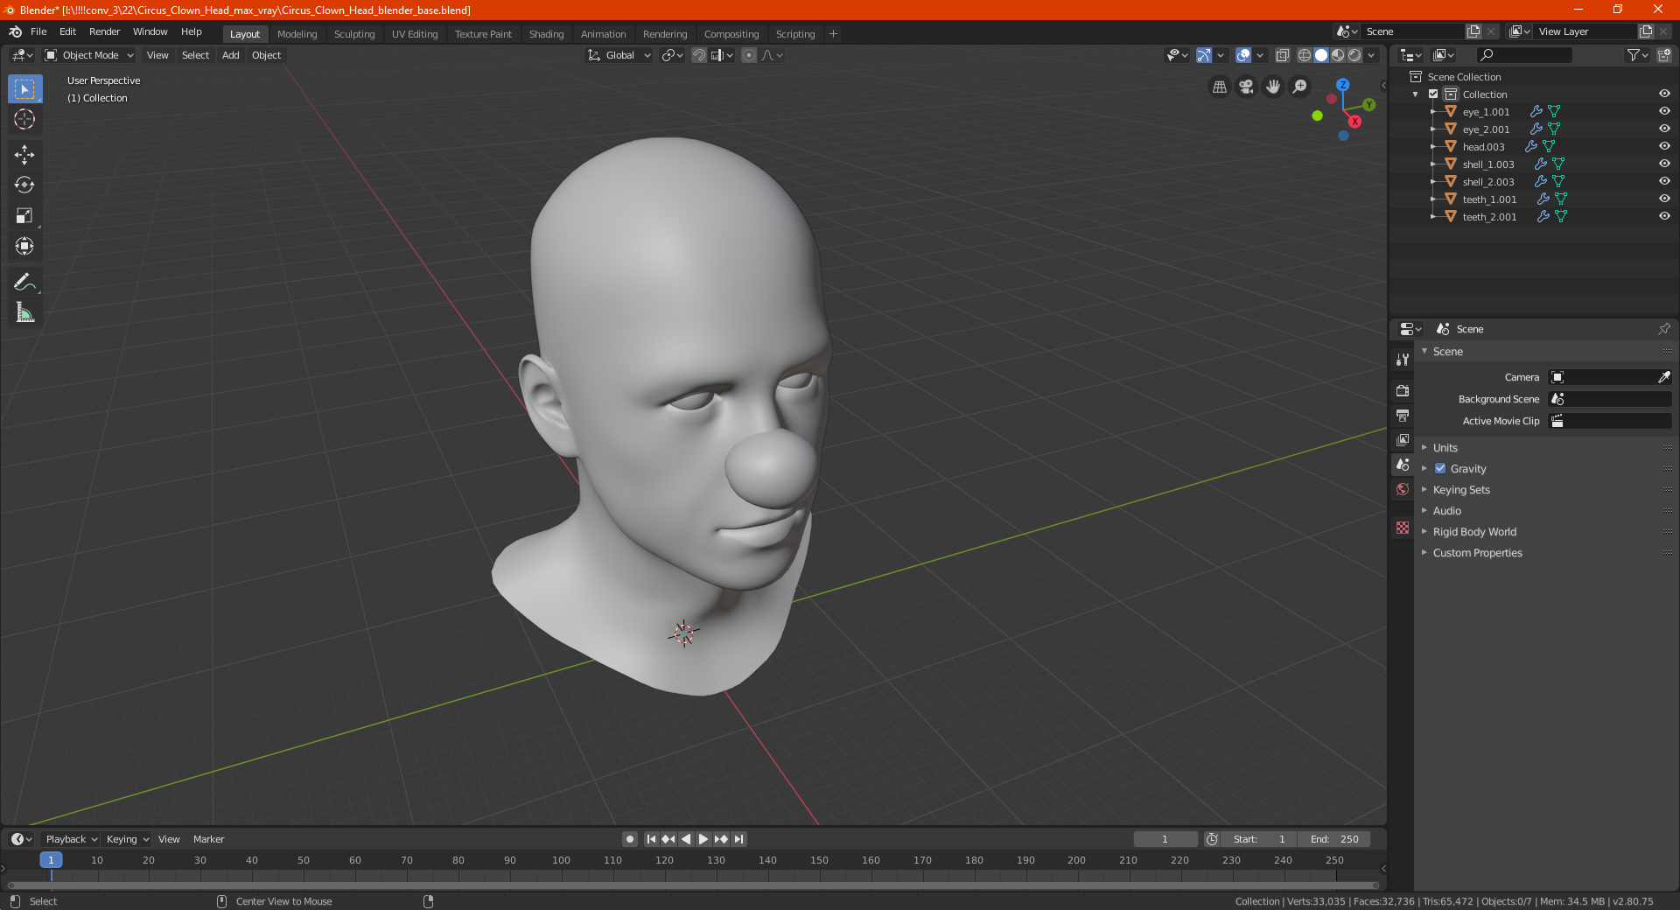The height and width of the screenshot is (910, 1680).
Task: Open the World properties tab
Action: (1403, 489)
